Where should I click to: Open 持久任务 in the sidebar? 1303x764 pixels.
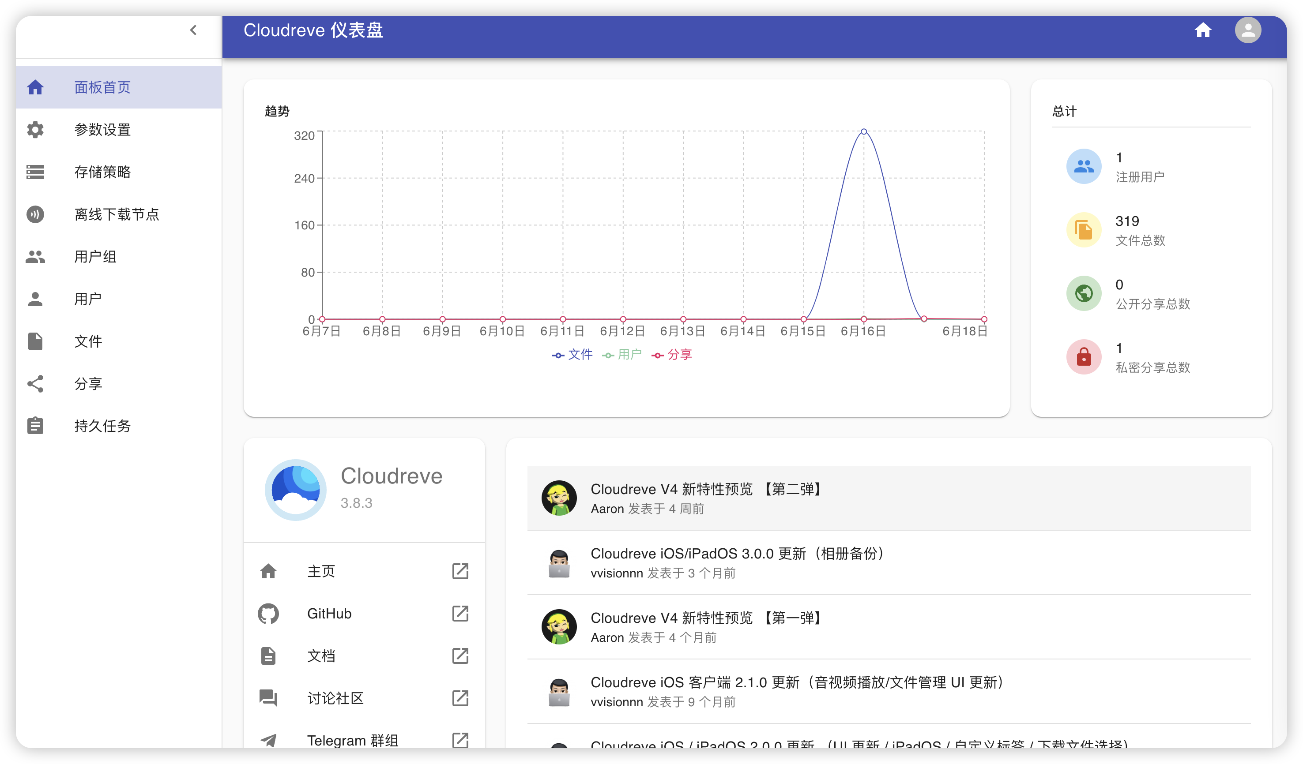pyautogui.click(x=119, y=426)
